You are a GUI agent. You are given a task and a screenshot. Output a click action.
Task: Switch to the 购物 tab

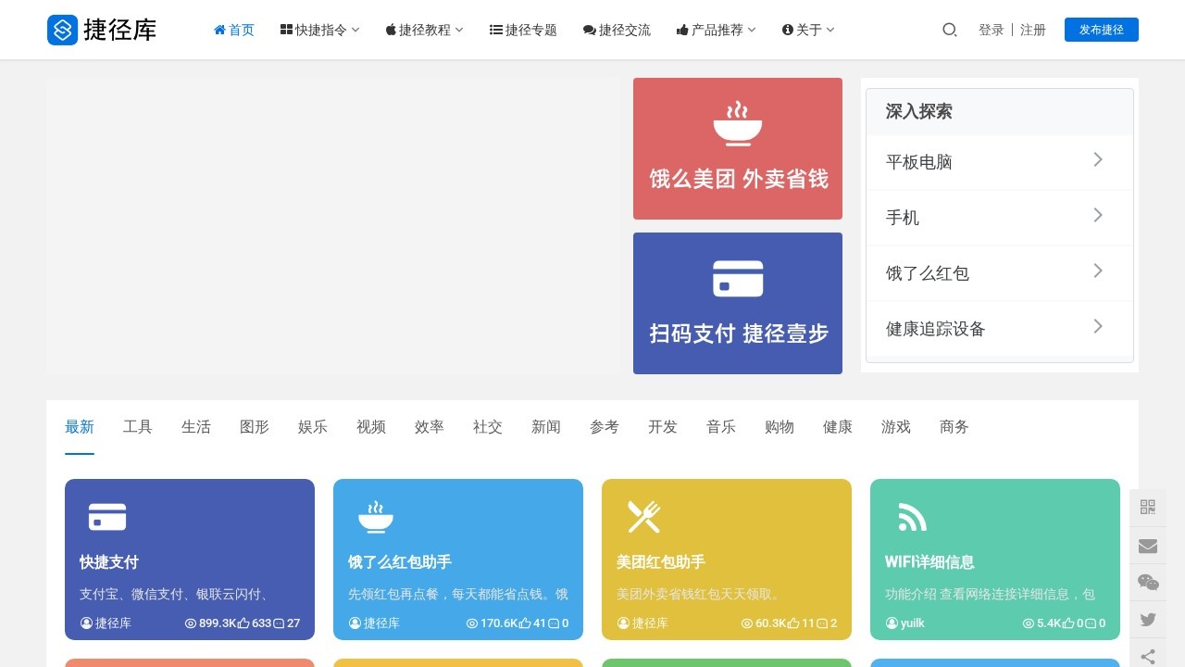pyautogui.click(x=780, y=427)
